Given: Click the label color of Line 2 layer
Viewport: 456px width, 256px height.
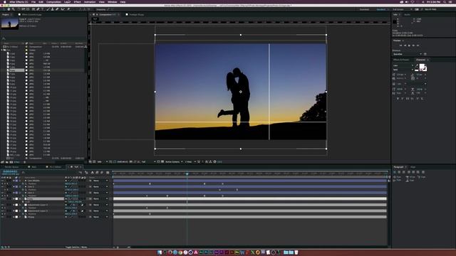Looking at the screenshot, I should [x=16, y=186].
